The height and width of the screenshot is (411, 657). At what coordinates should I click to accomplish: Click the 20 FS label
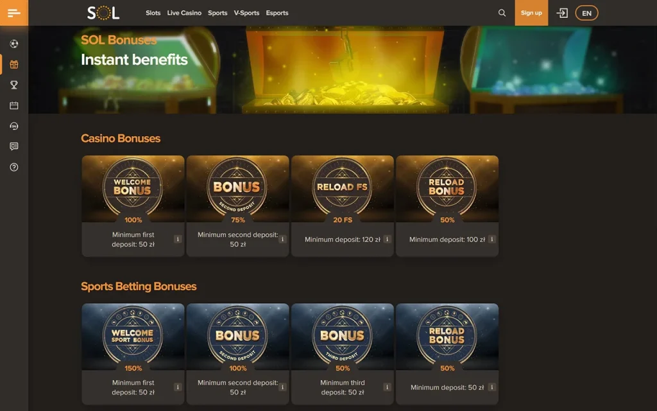coord(343,220)
